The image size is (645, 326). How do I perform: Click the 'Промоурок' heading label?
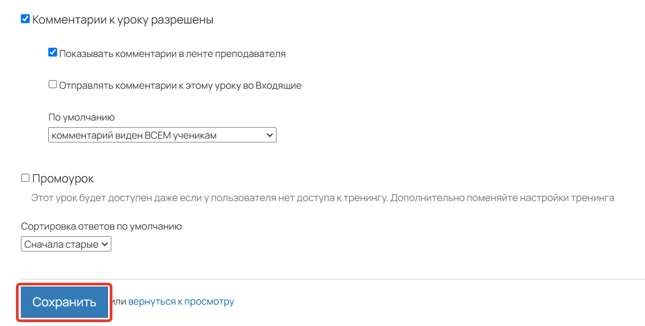pos(63,179)
